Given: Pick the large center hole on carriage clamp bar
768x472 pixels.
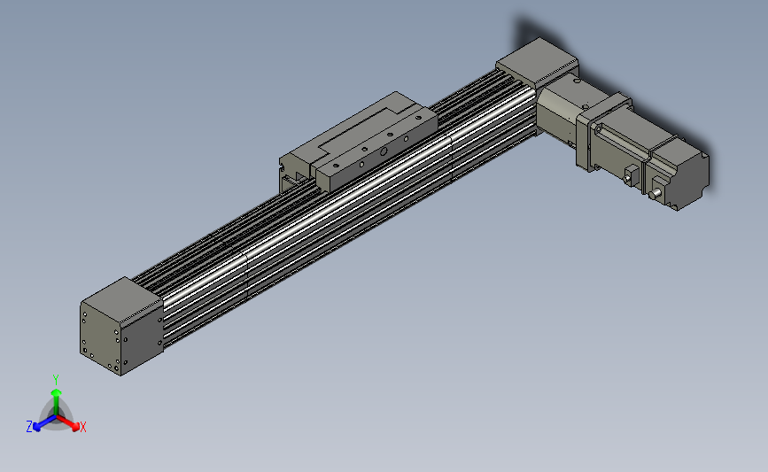Looking at the screenshot, I should 384,151.
